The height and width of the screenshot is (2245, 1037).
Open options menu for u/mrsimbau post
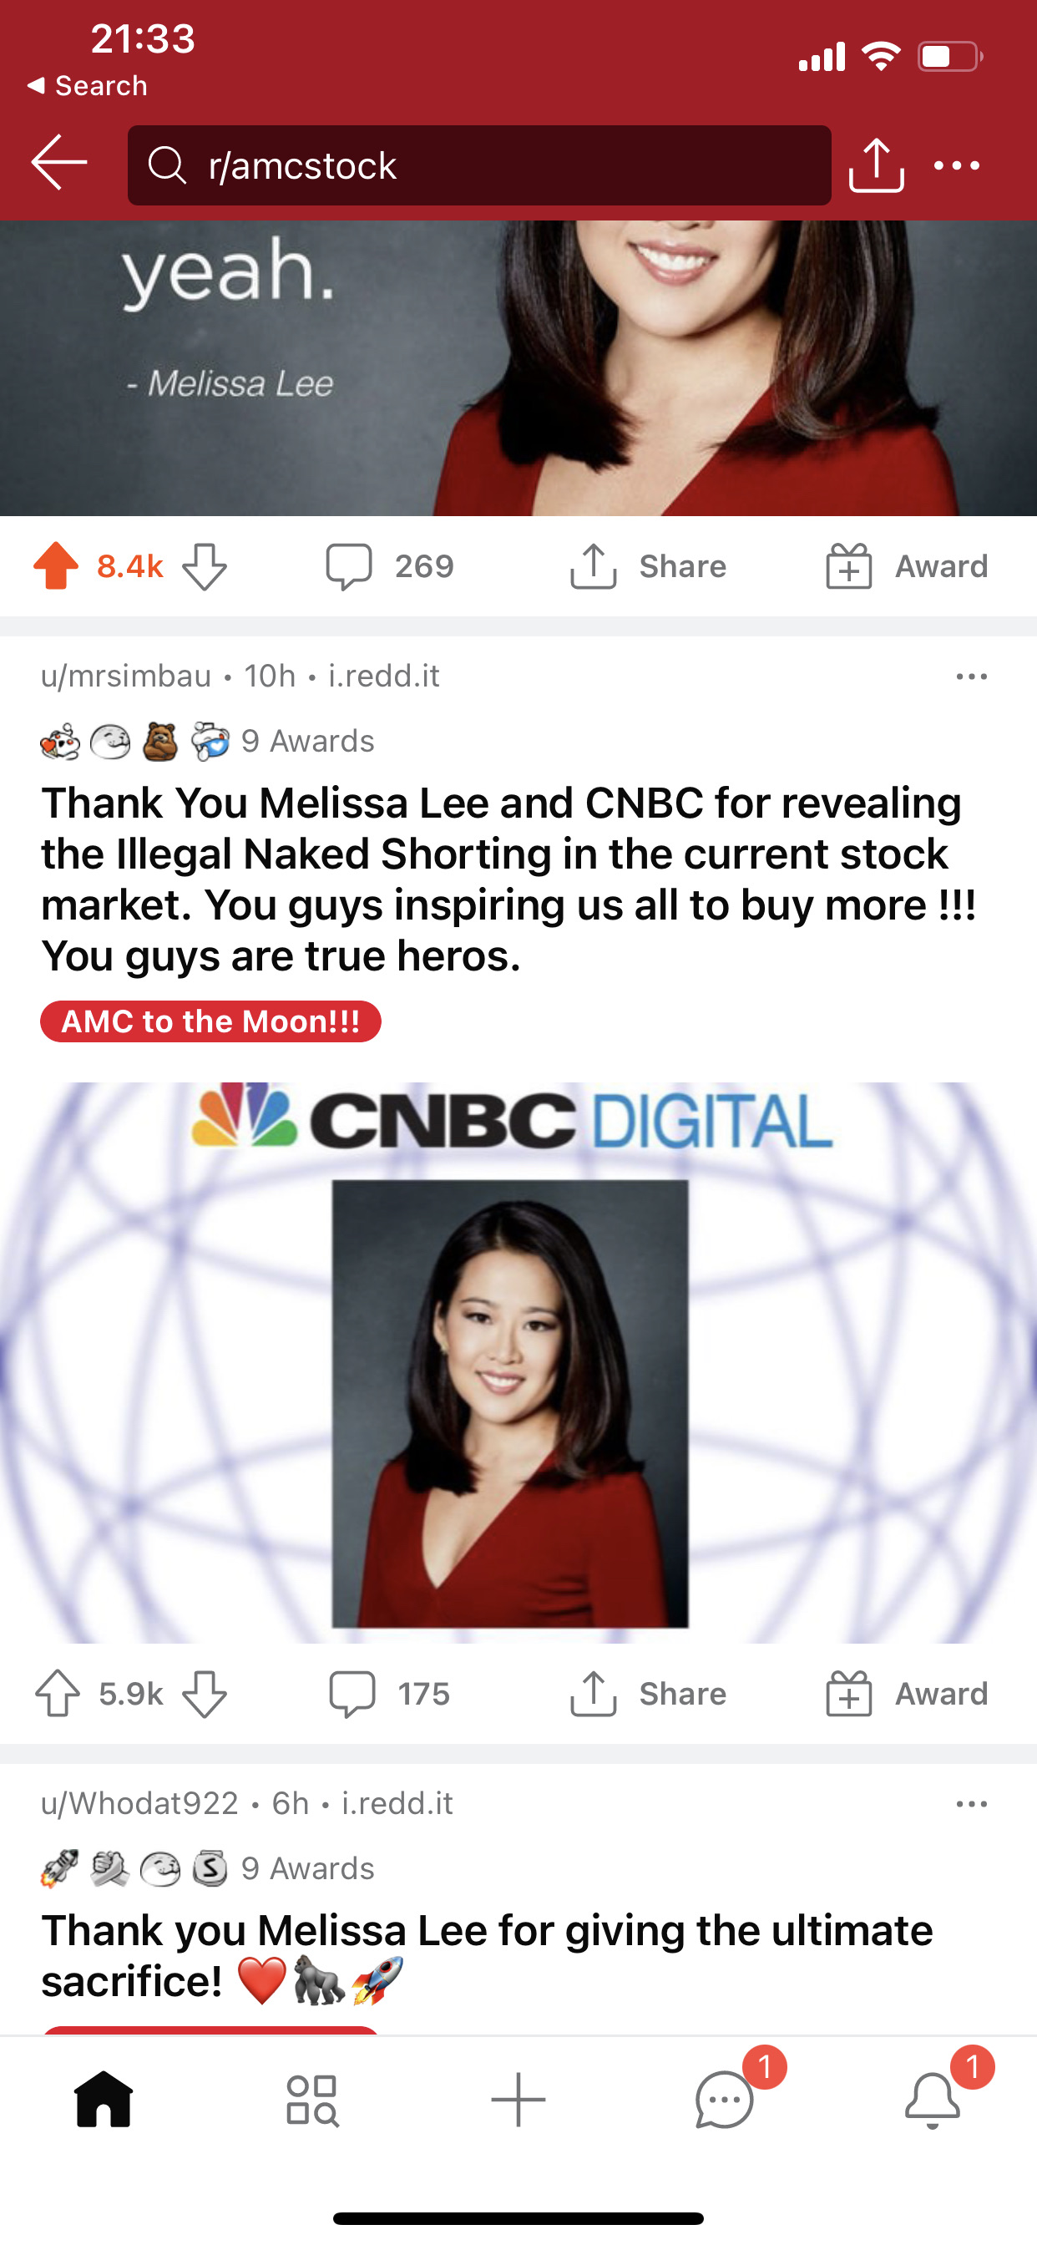pyautogui.click(x=972, y=677)
